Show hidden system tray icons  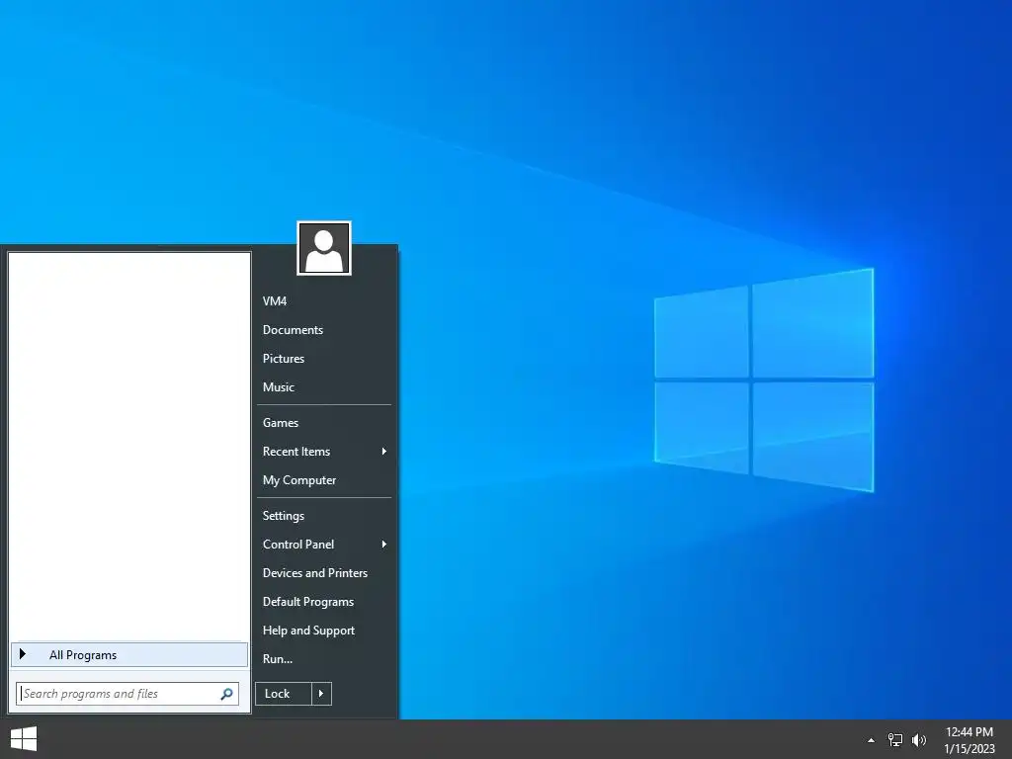(871, 740)
